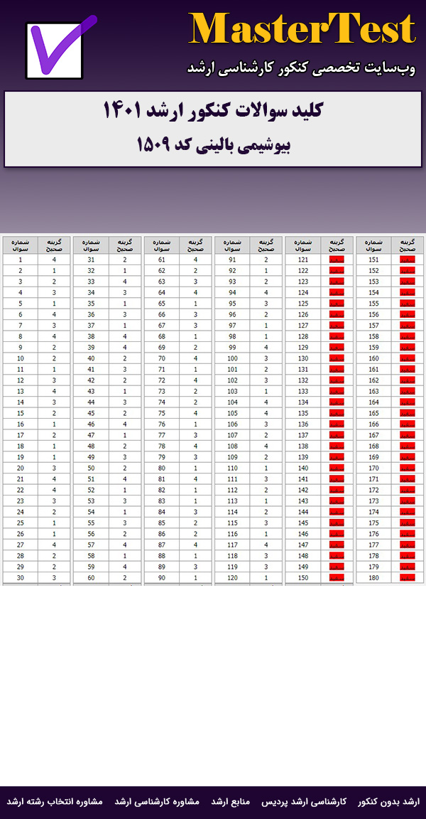Click the red locked answer for question 135
Image resolution: width=426 pixels, height=819 pixels.
click(337, 413)
